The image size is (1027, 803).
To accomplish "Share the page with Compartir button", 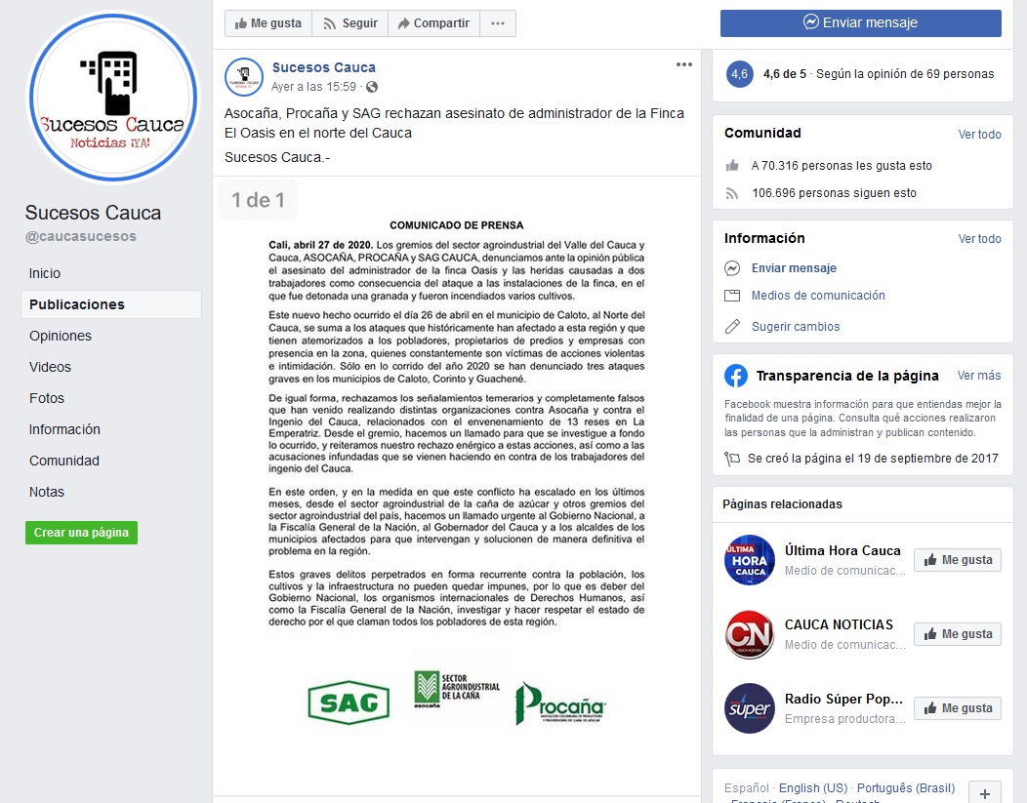I will tap(433, 23).
